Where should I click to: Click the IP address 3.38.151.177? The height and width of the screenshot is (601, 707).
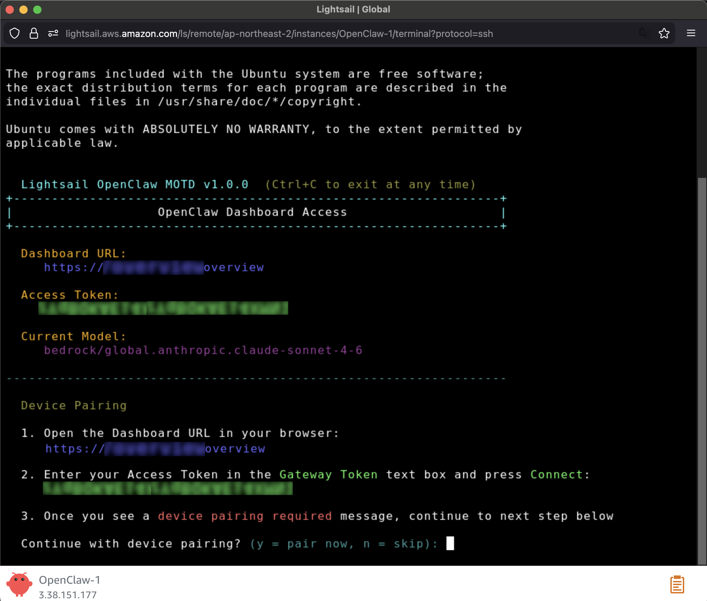[x=68, y=595]
